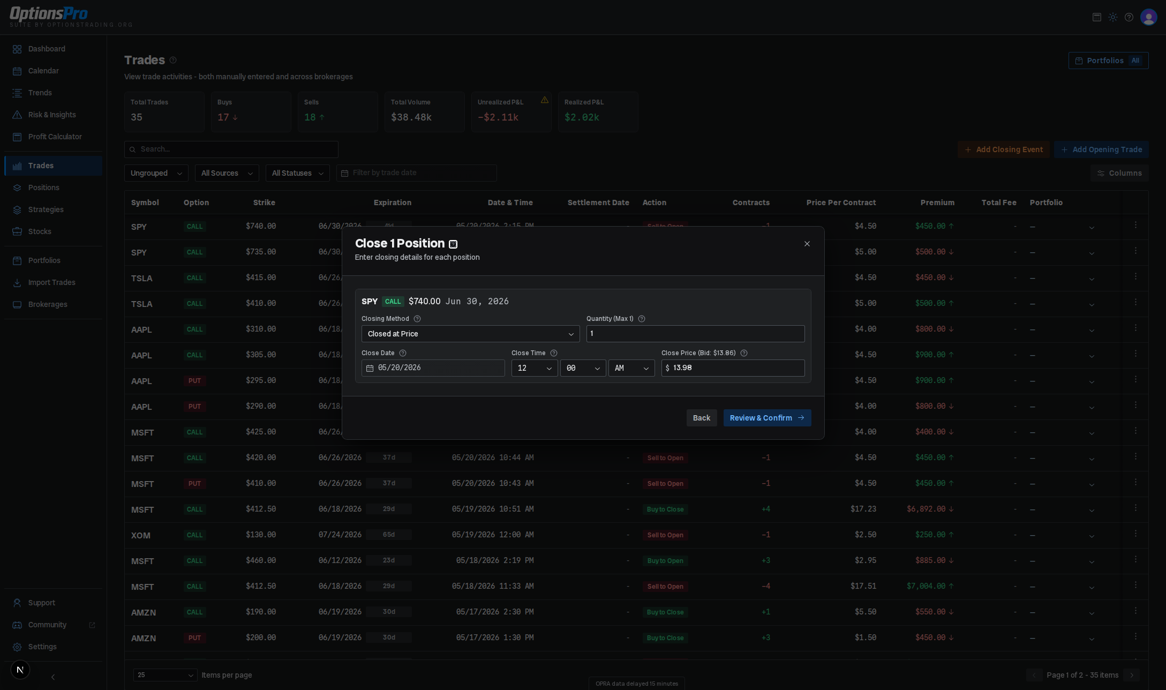Open row actions menu for MSFT $460.00 trade
Viewport: 1166px width, 690px height.
pyautogui.click(x=1135, y=559)
